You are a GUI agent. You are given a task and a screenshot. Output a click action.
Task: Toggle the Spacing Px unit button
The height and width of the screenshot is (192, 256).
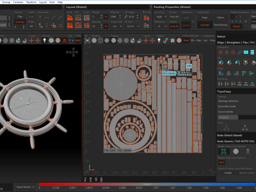(106, 26)
